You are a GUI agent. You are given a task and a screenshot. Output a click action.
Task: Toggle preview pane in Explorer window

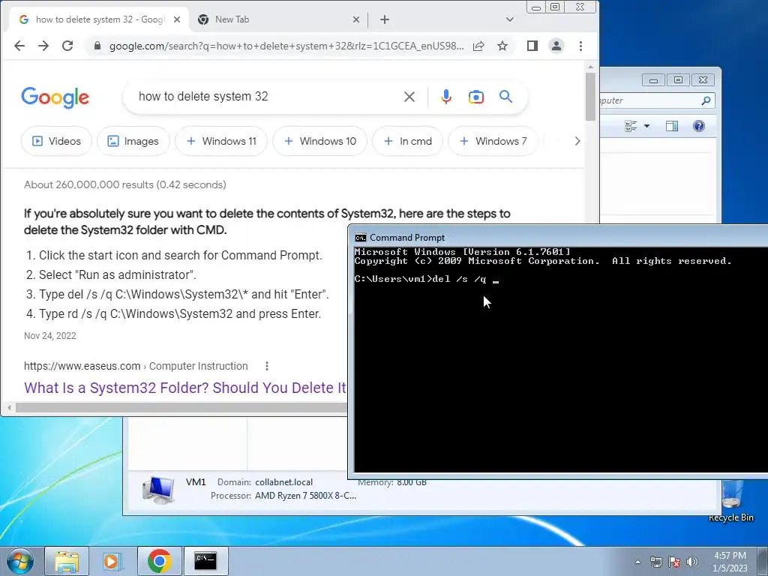(x=672, y=126)
